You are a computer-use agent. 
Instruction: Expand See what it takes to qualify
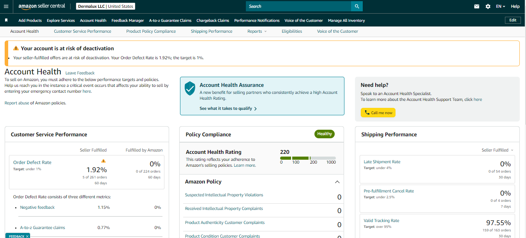click(228, 108)
